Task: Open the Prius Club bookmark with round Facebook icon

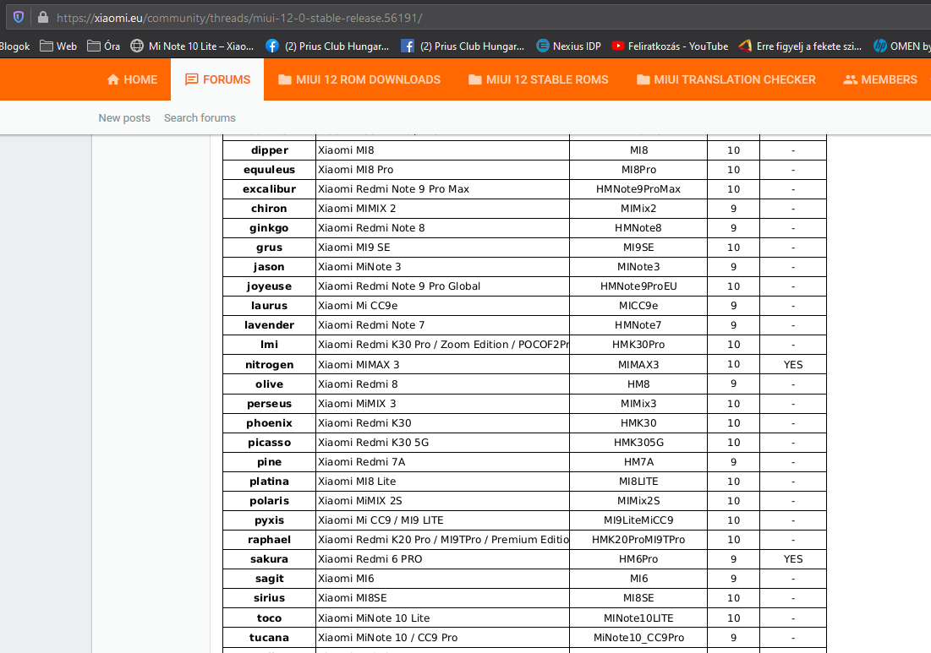Action: coord(327,46)
